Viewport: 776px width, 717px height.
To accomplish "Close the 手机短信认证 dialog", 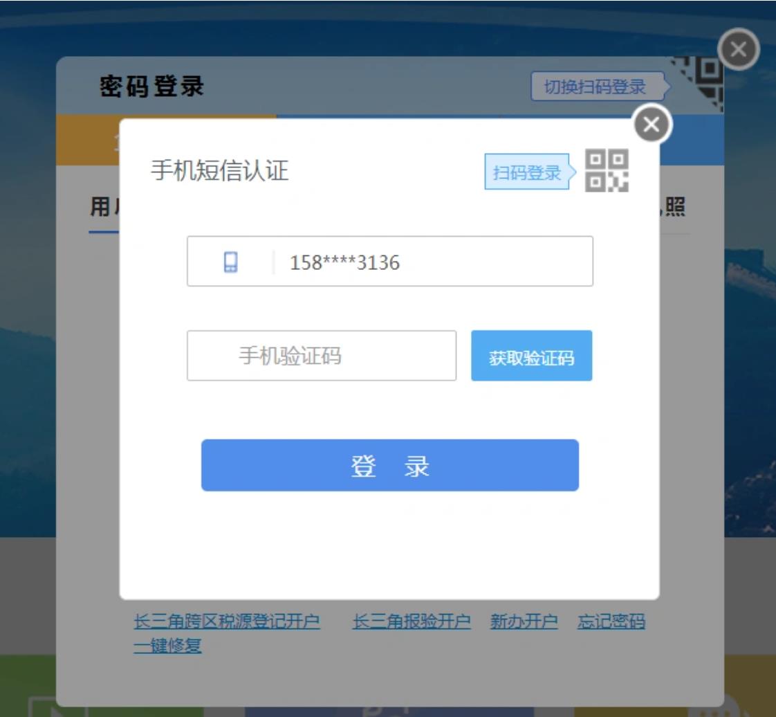I will [652, 125].
